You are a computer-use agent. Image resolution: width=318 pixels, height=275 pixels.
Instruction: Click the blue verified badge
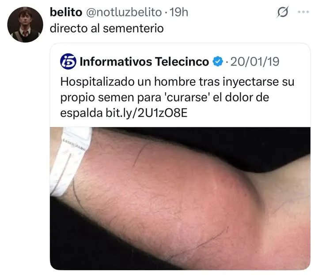click(x=218, y=62)
